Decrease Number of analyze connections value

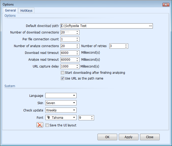[x=77, y=47]
